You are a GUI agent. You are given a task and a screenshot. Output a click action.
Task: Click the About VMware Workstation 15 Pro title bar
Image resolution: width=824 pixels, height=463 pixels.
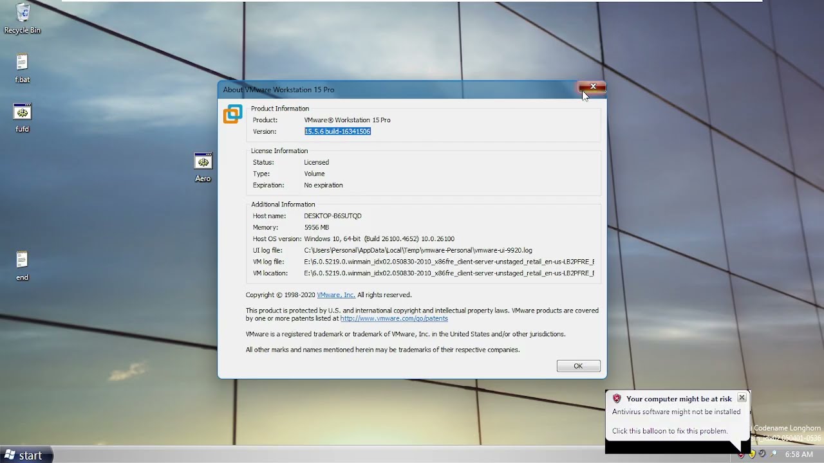point(399,89)
